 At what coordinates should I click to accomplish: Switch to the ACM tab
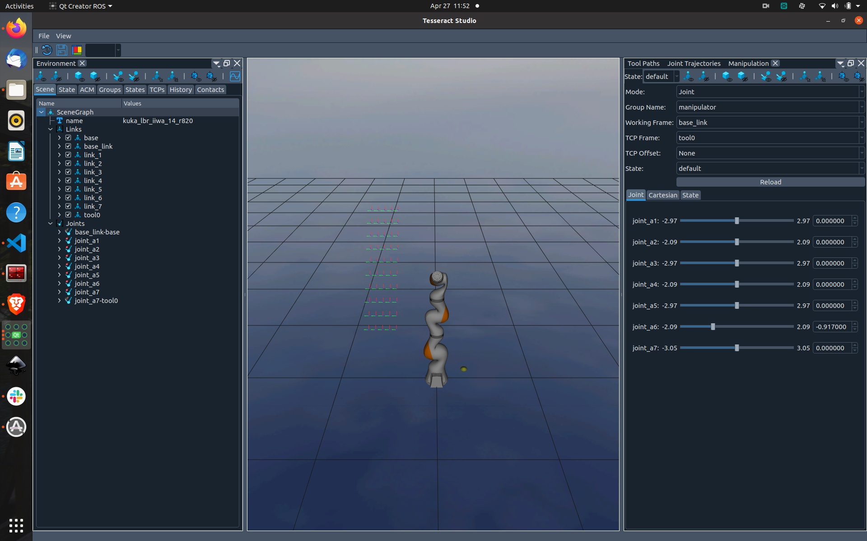[x=87, y=90]
